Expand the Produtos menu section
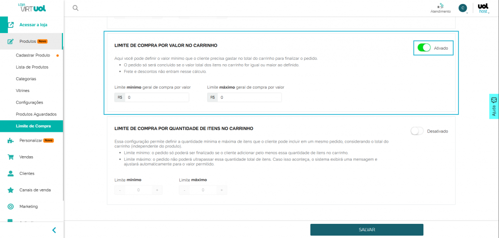499x238 pixels. [x=31, y=41]
